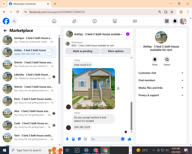192x154 pixels.
Task: Expand Privacy & support section
Action: click(x=161, y=95)
